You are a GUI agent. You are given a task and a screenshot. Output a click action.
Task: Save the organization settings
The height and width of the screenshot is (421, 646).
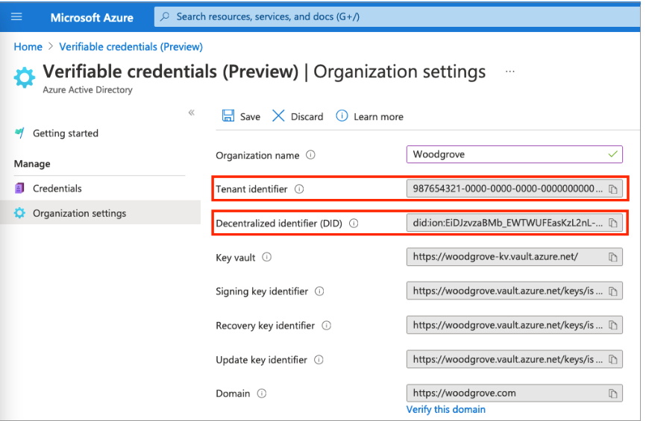coord(241,116)
